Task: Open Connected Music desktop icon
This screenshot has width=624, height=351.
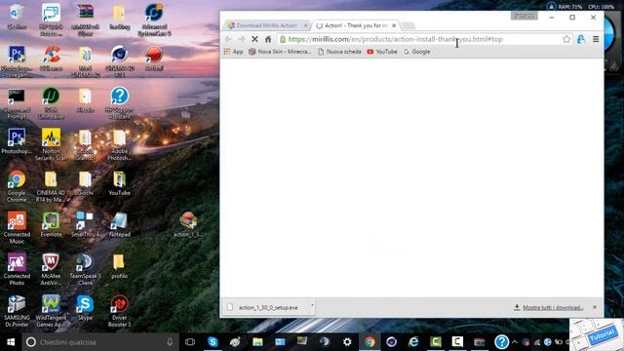Action: point(17,227)
